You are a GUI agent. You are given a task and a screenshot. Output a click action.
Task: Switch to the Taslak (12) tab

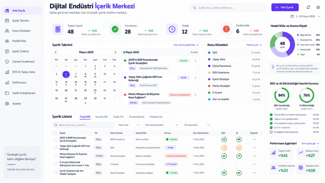click(x=118, y=117)
